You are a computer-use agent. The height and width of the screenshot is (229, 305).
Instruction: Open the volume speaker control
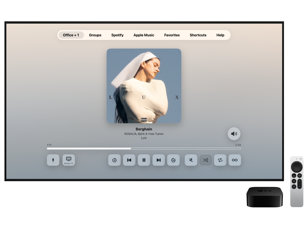(234, 134)
